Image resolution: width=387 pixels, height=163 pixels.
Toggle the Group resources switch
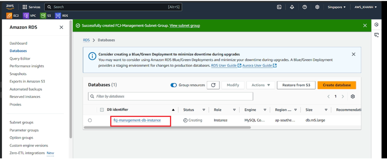click(x=174, y=85)
